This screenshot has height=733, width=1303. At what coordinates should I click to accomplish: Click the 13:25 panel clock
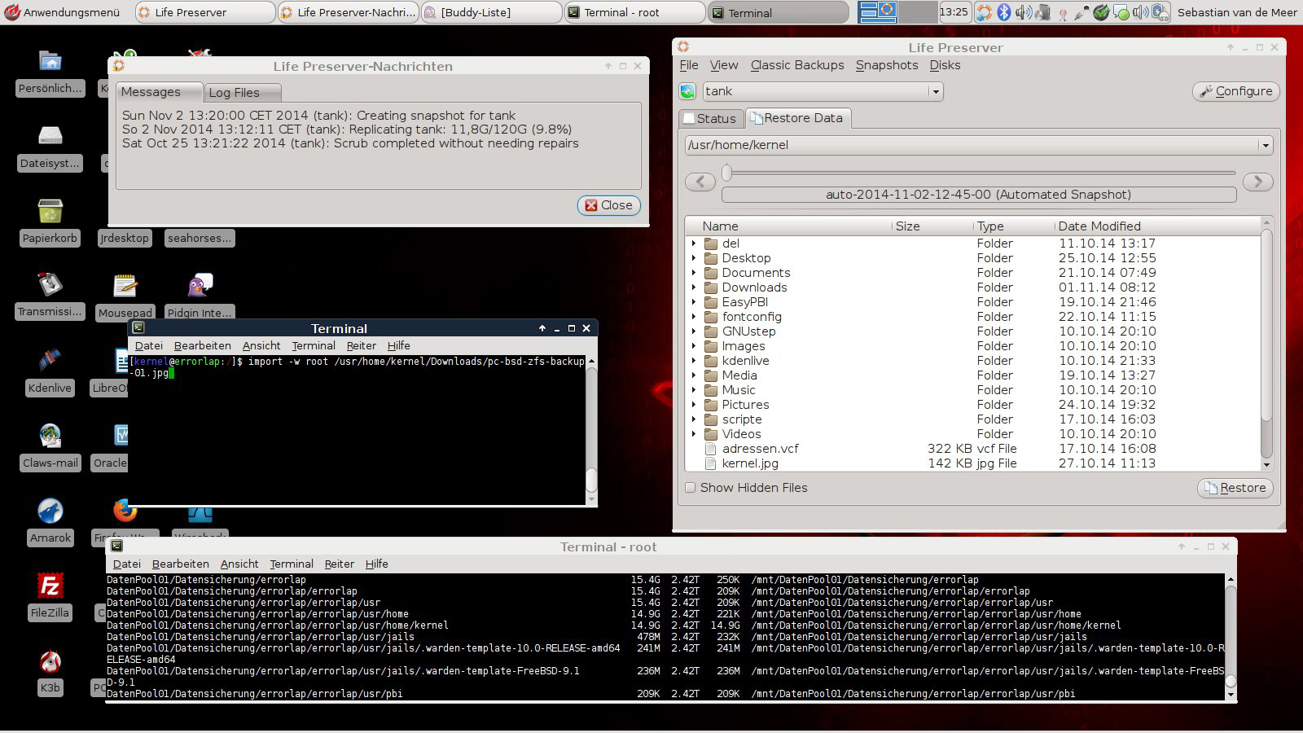(x=954, y=12)
